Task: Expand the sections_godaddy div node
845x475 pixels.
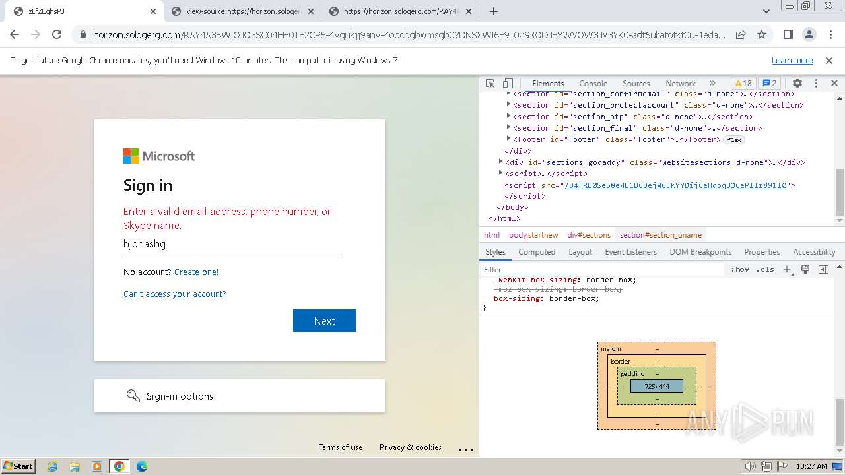Action: pos(500,162)
